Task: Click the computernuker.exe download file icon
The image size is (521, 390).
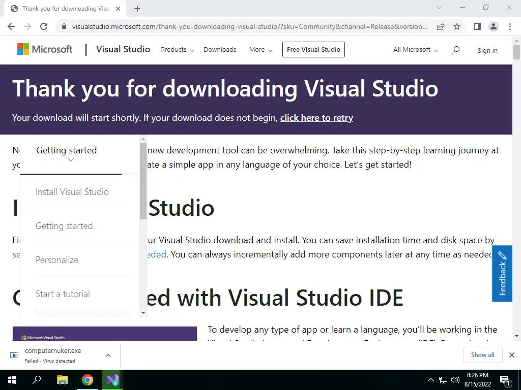Action: tap(14, 355)
